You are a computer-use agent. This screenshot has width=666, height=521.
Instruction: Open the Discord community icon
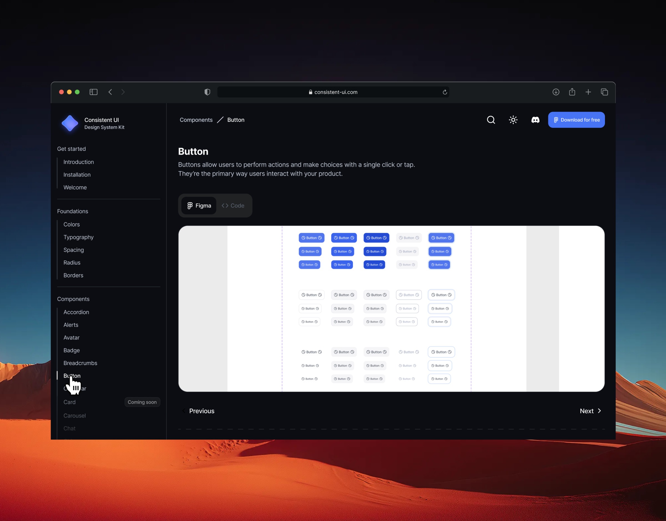coord(535,120)
